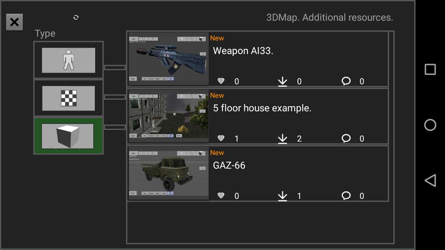
Task: Select the checkered texture type filter
Action: pos(68,98)
